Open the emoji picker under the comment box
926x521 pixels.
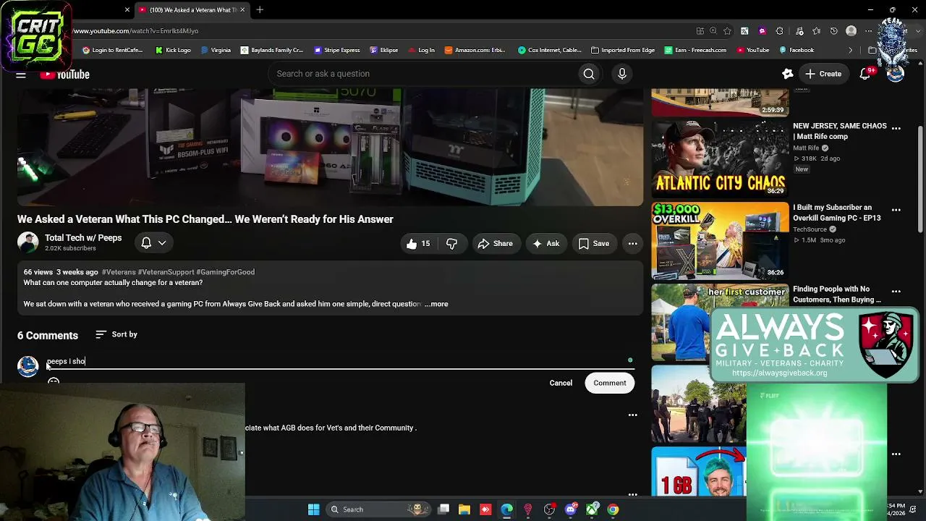coord(54,381)
